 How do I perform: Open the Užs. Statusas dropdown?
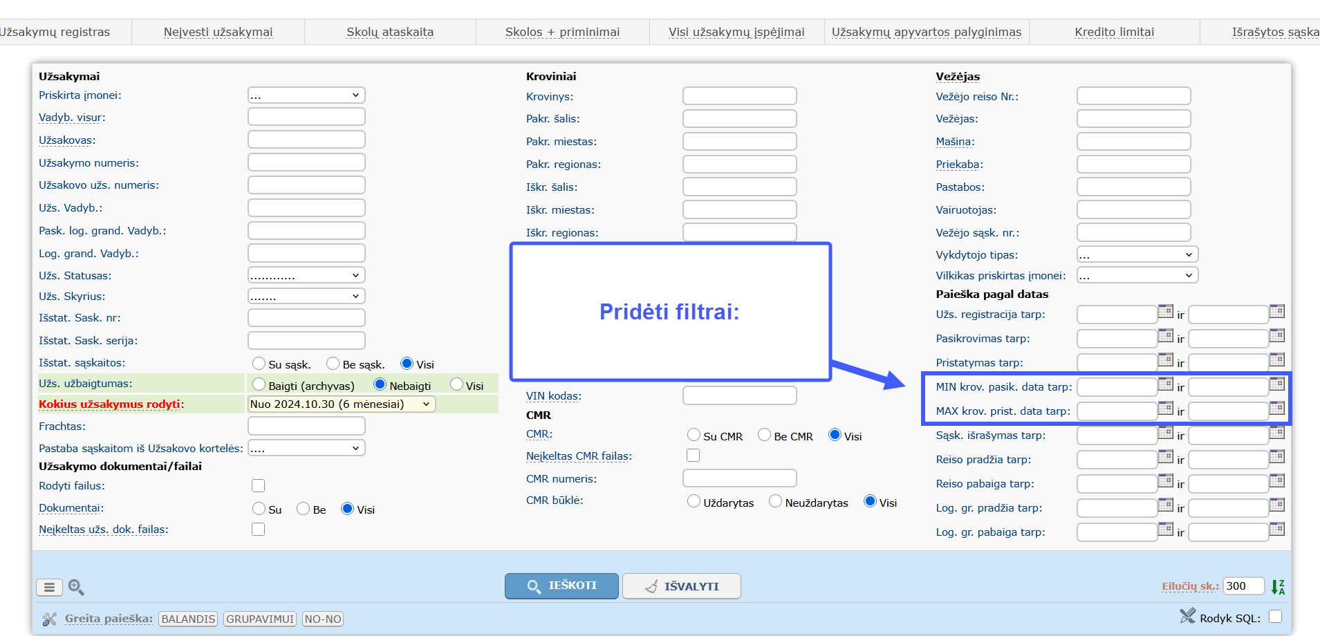[306, 275]
